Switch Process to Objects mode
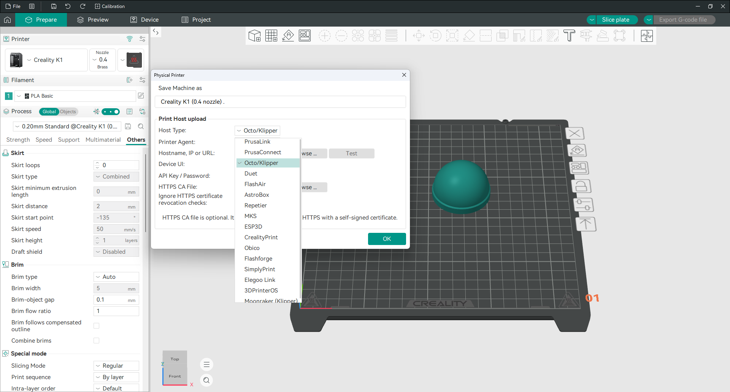This screenshot has height=392, width=730. pyautogui.click(x=68, y=112)
